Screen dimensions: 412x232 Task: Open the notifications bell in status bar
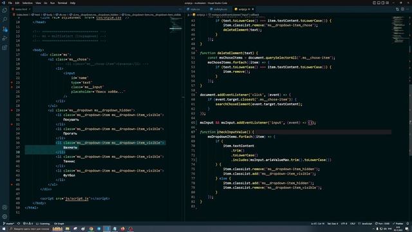(x=407, y=224)
